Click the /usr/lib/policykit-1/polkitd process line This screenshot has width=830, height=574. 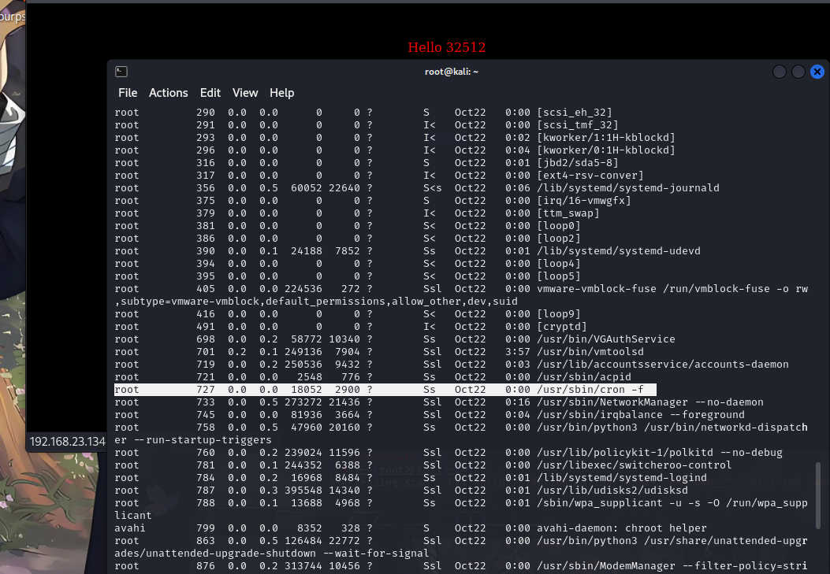click(659, 453)
